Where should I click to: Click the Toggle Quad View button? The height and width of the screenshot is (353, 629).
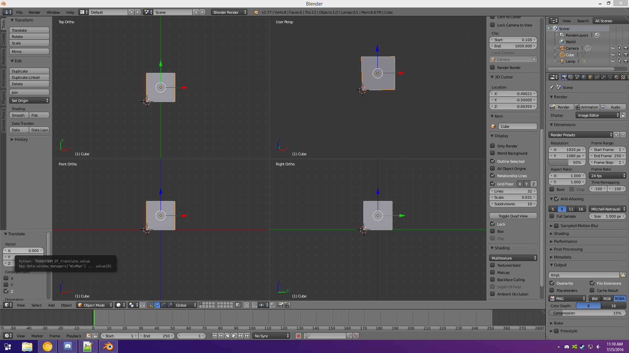(513, 216)
